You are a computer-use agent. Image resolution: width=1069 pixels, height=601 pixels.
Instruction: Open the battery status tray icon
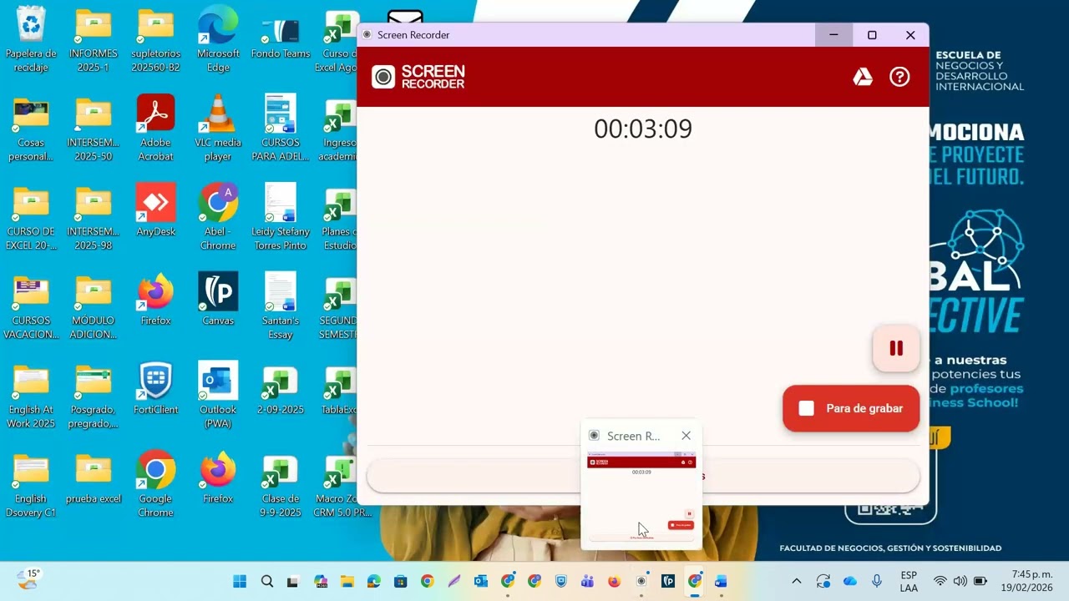coord(980,581)
